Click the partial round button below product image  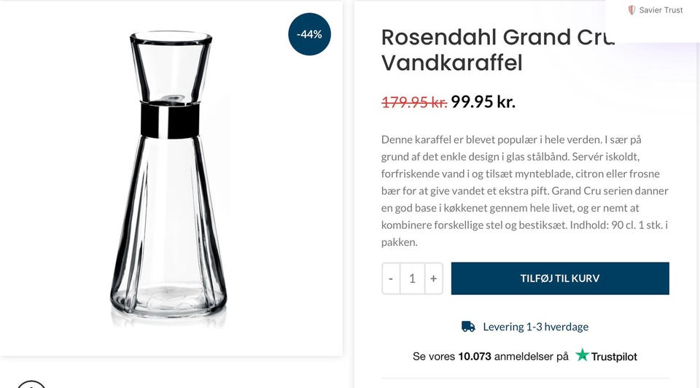[x=31, y=384]
